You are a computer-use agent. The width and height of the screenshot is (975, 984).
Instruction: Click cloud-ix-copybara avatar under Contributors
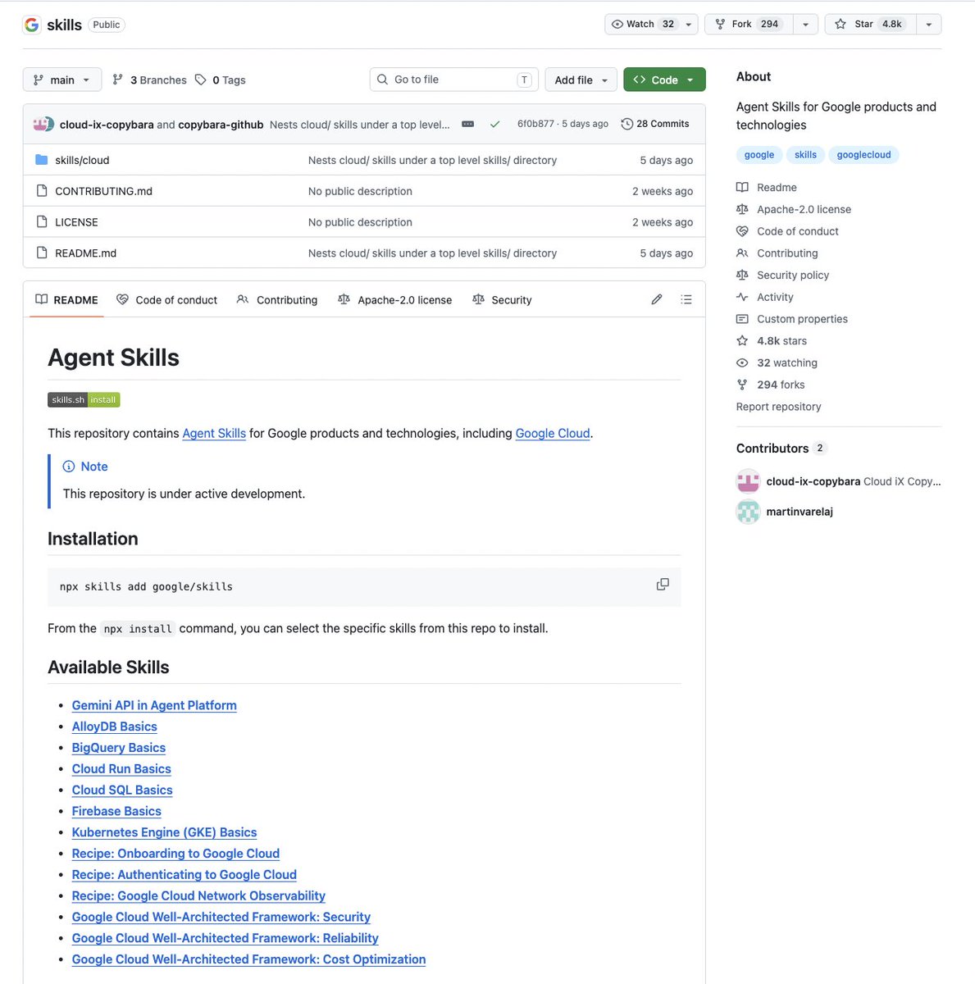click(x=748, y=481)
